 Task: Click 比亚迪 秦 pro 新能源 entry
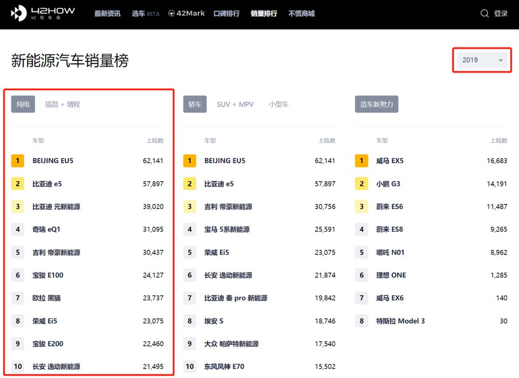[236, 298]
